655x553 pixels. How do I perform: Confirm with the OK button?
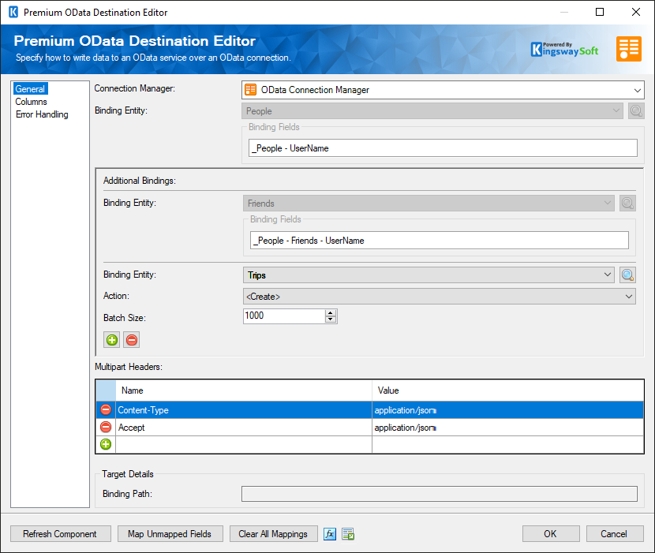click(x=551, y=534)
